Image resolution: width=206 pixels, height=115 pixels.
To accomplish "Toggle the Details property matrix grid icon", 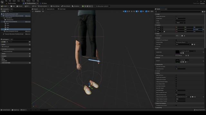I will (203, 11).
